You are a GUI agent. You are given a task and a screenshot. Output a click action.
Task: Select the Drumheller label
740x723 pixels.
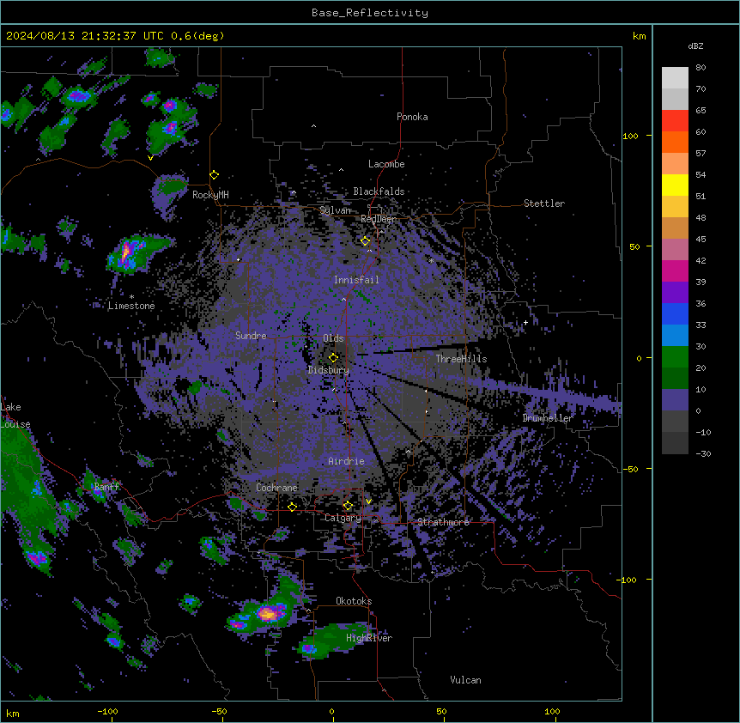click(x=548, y=417)
